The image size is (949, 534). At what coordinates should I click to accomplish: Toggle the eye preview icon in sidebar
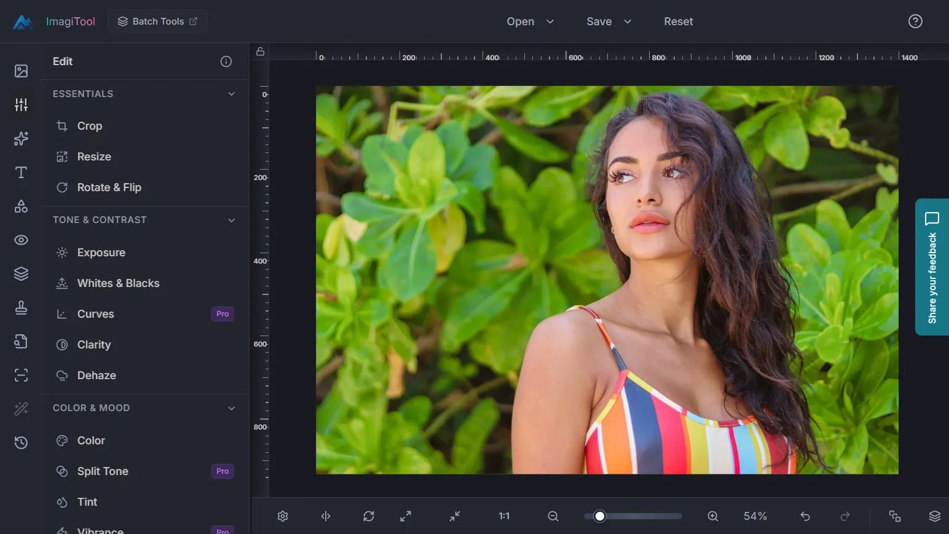[21, 240]
